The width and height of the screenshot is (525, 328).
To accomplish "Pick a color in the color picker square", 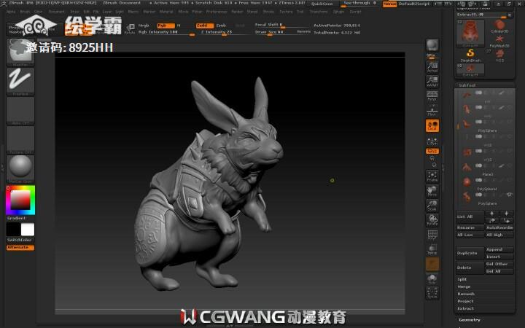I will (x=20, y=200).
